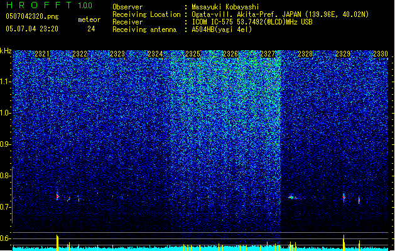Viewport: 395px width, 251px height.
Task: Click the "Receiver" field label
Action: pyautogui.click(x=127, y=22)
